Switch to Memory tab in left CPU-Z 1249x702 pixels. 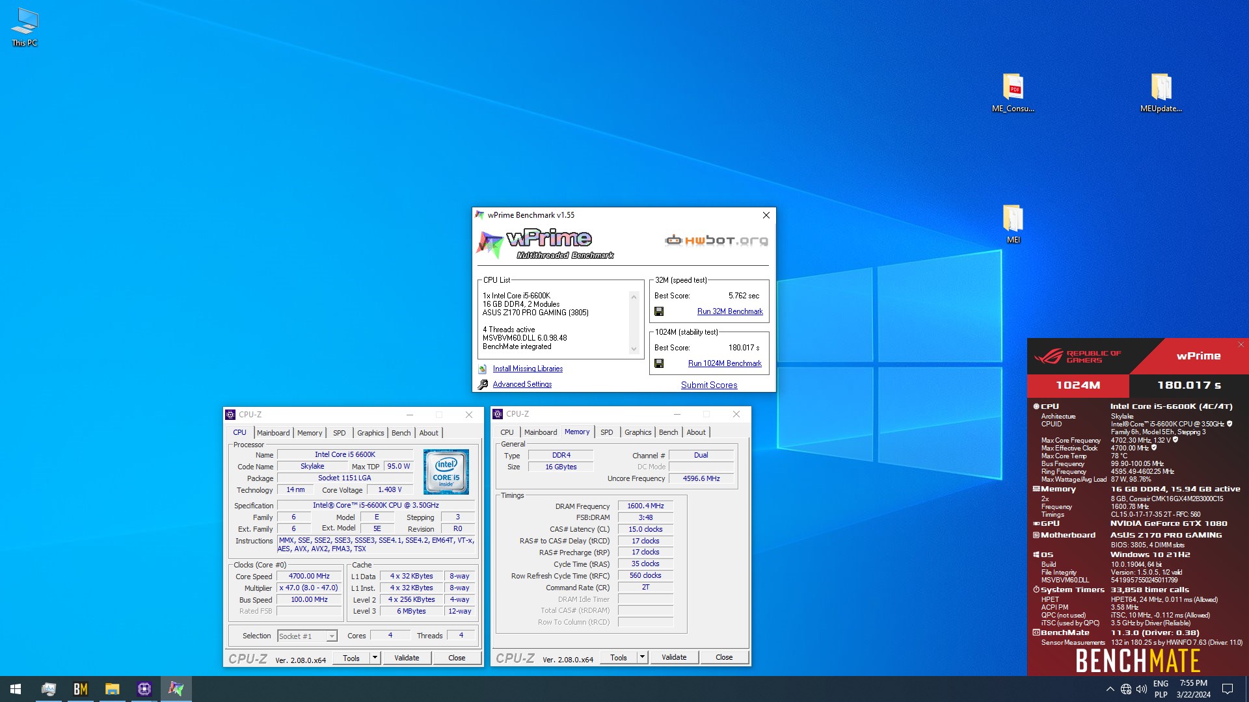point(310,433)
